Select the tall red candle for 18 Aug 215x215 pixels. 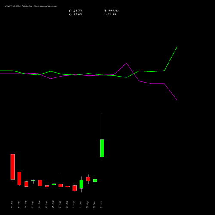click(x=12, y=167)
